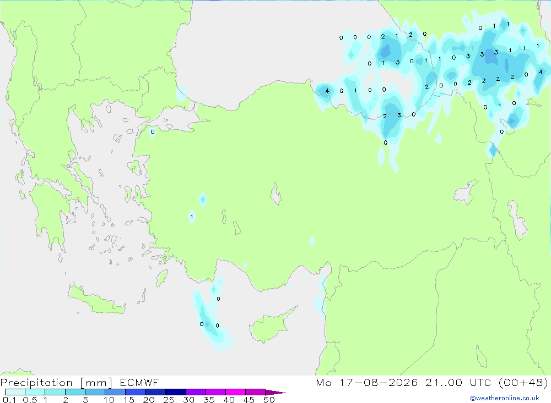551x403 pixels.
Task: Click the '25' legend scale label
Action: (x=169, y=400)
